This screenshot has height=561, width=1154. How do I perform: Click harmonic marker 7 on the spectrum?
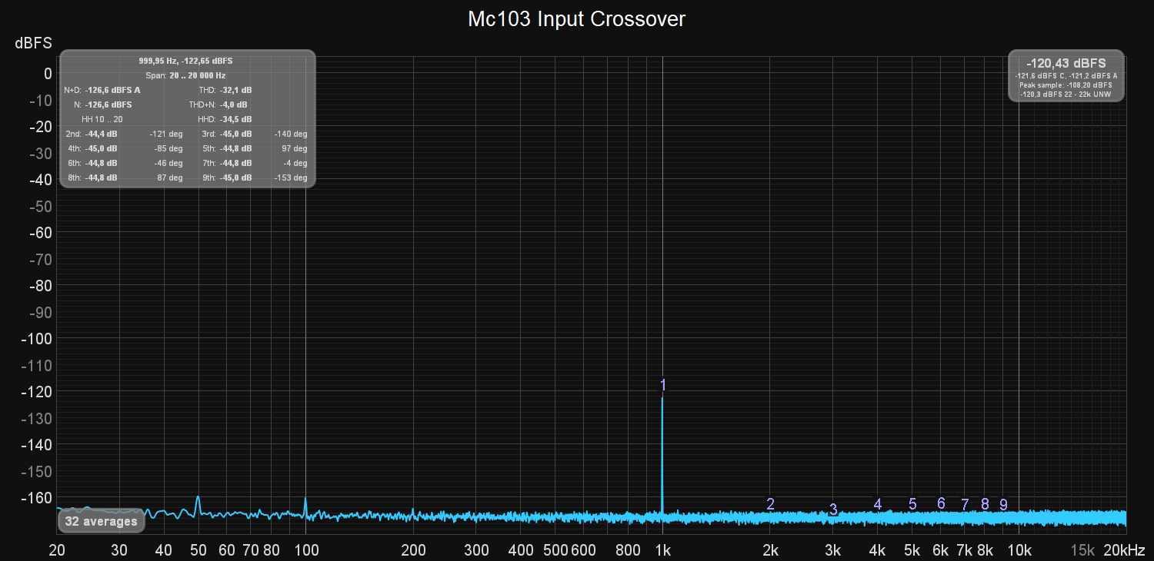(x=965, y=505)
